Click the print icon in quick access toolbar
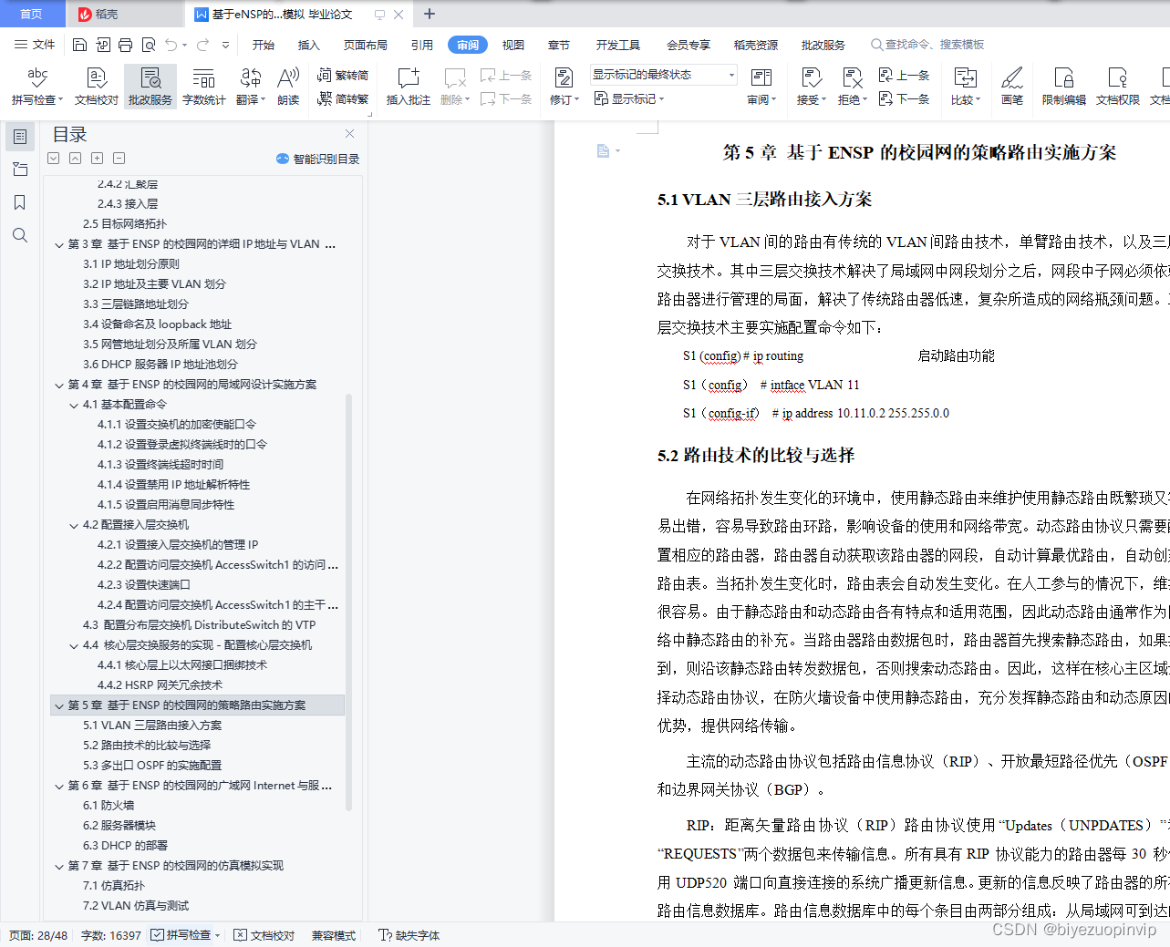Screen dimensions: 1170x947 125,45
